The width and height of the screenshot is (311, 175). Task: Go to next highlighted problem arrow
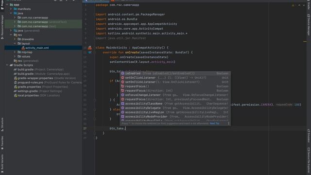[304, 5]
